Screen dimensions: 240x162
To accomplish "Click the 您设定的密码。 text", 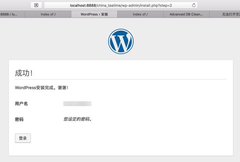I will (x=78, y=119).
